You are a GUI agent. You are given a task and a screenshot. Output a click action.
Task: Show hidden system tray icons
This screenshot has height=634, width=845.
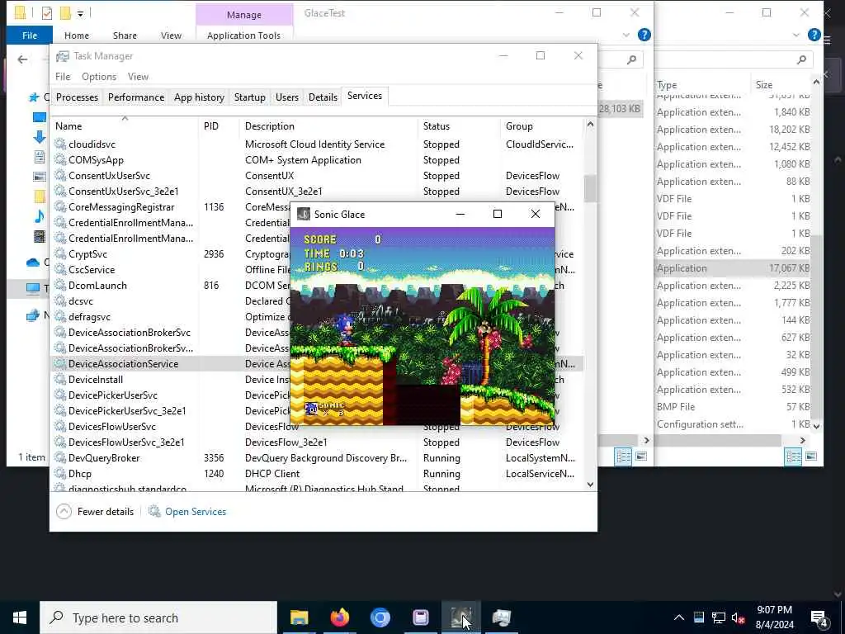(679, 617)
